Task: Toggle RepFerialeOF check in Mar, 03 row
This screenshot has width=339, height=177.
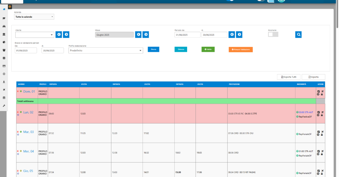Action: point(297,134)
